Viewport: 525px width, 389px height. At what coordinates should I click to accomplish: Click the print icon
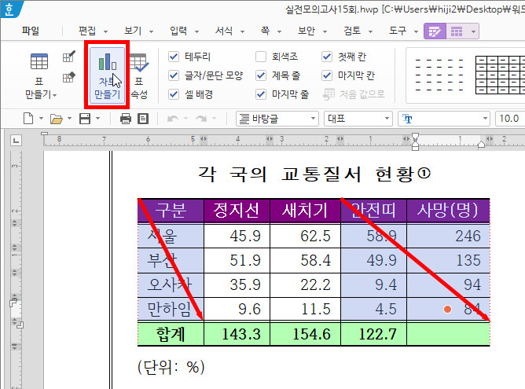pos(126,119)
